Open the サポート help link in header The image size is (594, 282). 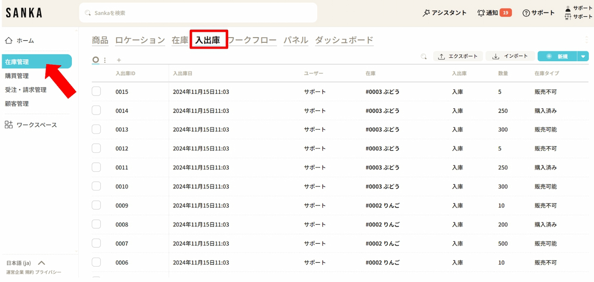(x=543, y=13)
